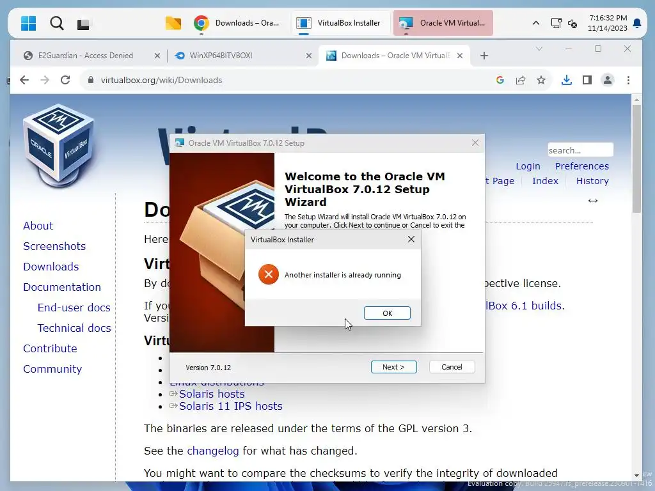Open the muted volume tray icon
Image resolution: width=655 pixels, height=491 pixels.
(x=572, y=24)
